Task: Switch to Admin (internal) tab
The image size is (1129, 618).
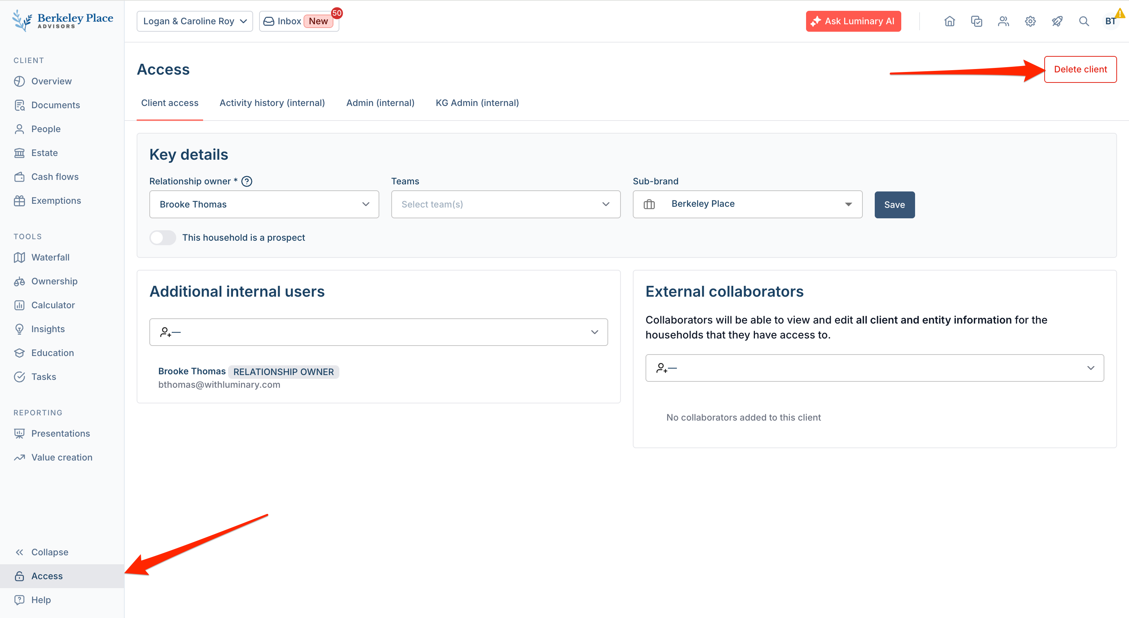Action: 380,103
